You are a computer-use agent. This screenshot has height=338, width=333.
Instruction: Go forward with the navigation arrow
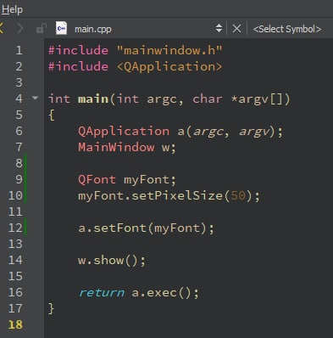(x=20, y=29)
